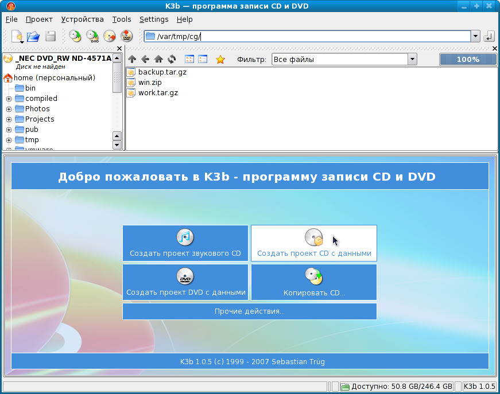Expand the pub folder
The height and width of the screenshot is (394, 500).
click(x=9, y=130)
